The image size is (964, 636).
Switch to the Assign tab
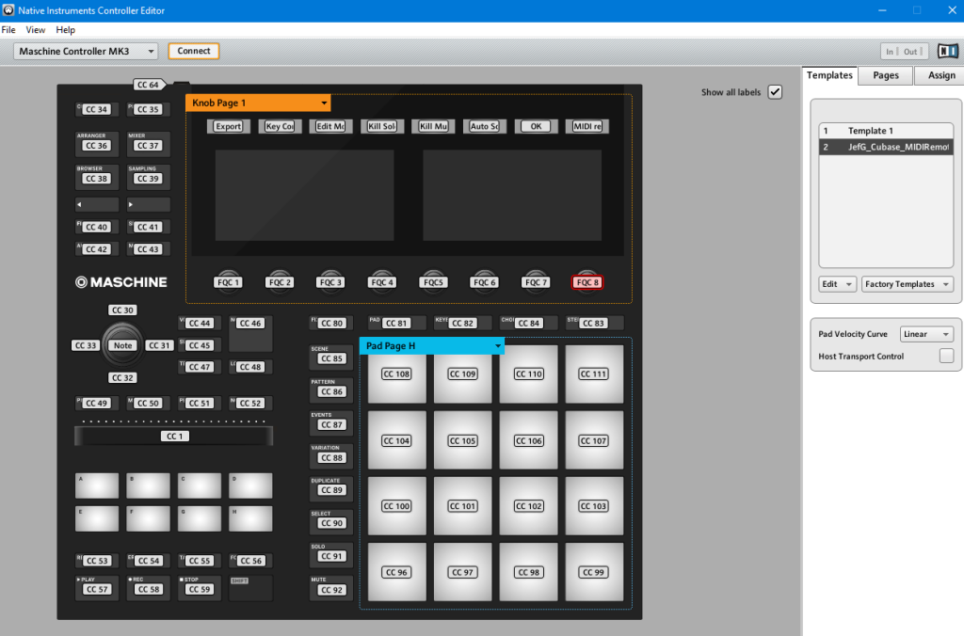[941, 75]
